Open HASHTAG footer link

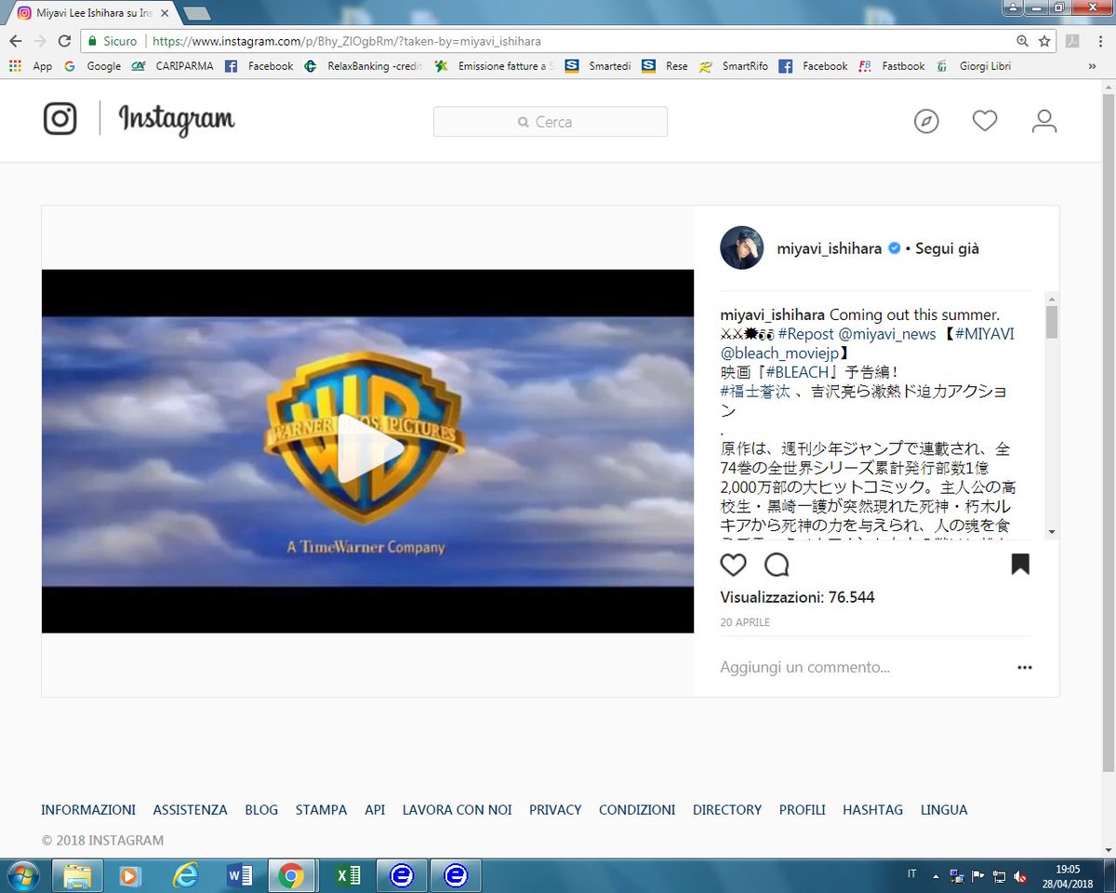pyautogui.click(x=873, y=810)
